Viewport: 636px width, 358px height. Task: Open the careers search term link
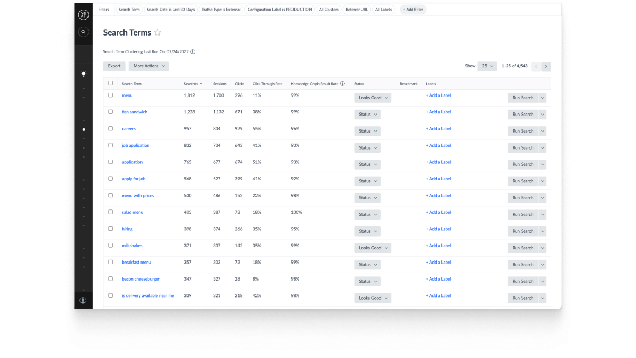click(x=129, y=129)
